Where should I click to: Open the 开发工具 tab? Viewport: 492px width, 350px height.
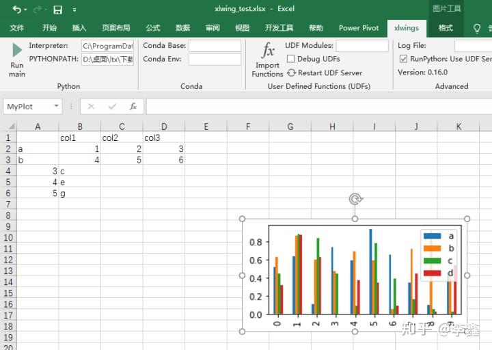tap(279, 28)
